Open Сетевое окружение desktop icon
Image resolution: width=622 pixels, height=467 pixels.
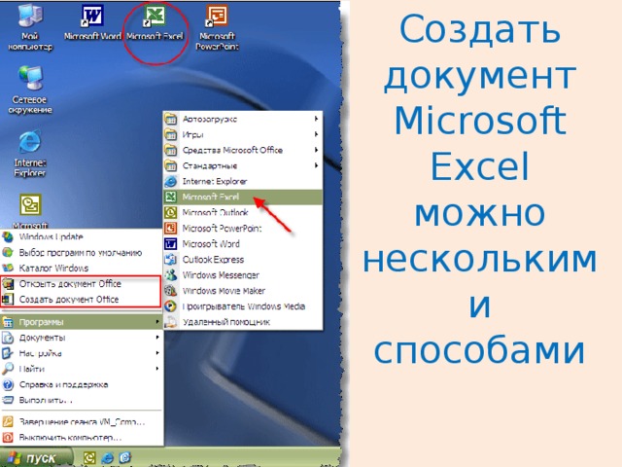(30, 90)
